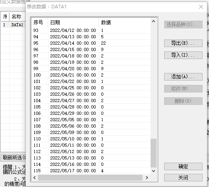Image resolution: width=209 pixels, height=187 pixels.
Task: Select row 107 dated 2022/05/05
Action: pos(91,120)
